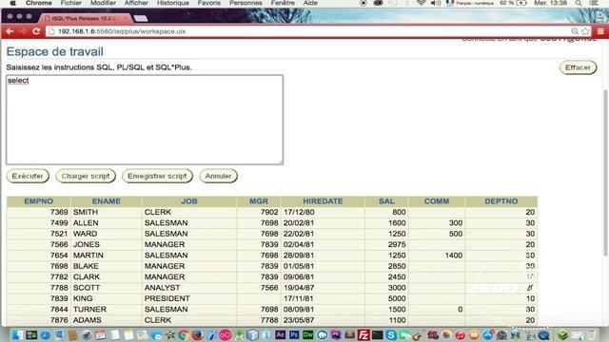Image resolution: width=609 pixels, height=342 pixels.
Task: Open the Chrome application menu
Action: point(39,3)
